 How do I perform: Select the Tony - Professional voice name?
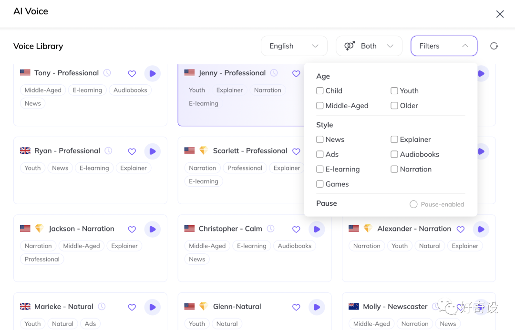(x=66, y=73)
